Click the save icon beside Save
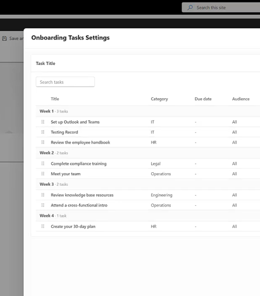Screen dimensions: 260x296 pos(4,39)
